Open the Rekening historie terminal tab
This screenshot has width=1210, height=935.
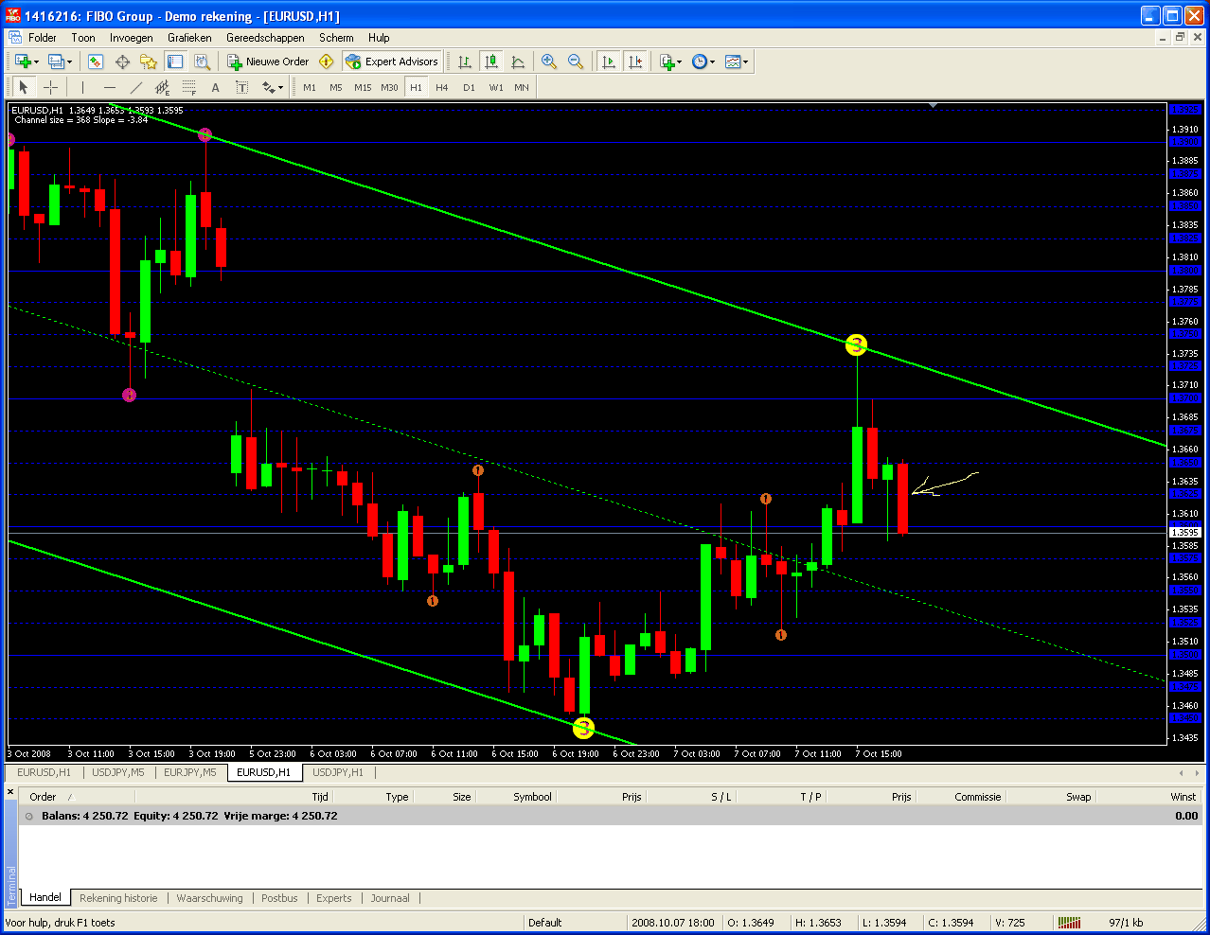(x=118, y=898)
